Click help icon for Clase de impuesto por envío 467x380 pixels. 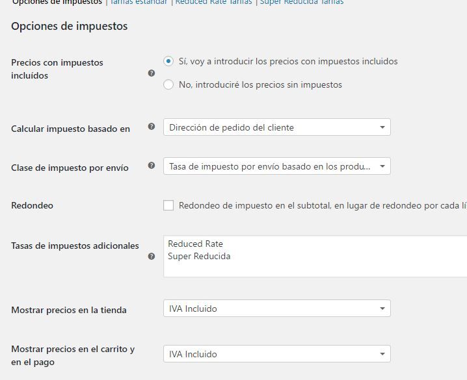[152, 166]
